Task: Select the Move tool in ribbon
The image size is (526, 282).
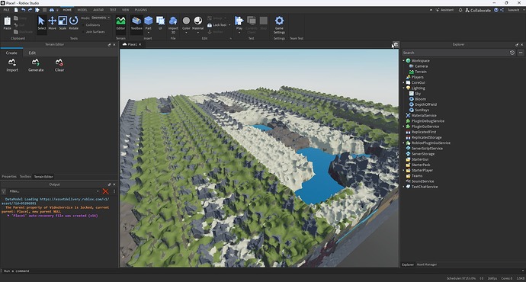Action: [52, 23]
